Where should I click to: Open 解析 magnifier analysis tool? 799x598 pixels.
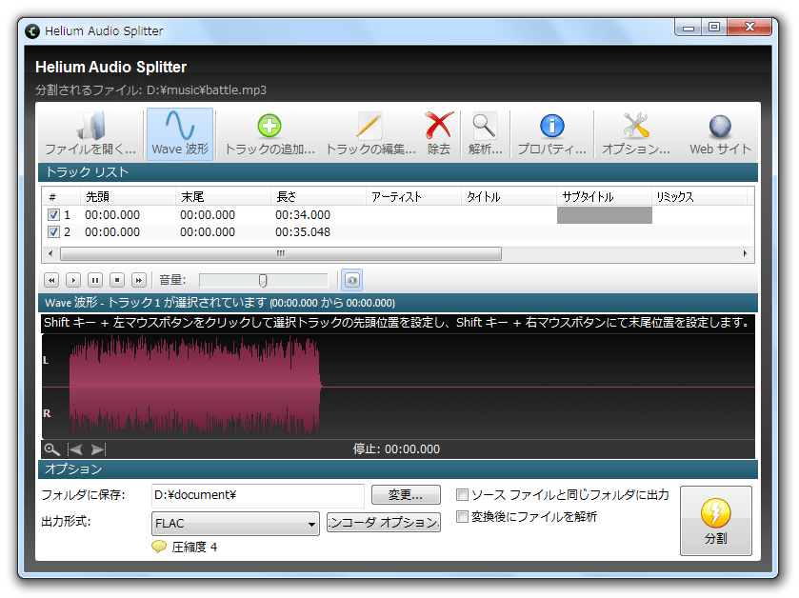click(x=485, y=134)
